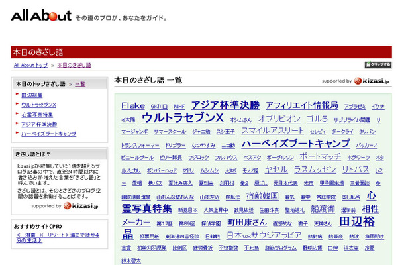
Task: Select 東海道四谷怪談 tag
Action: point(182,237)
